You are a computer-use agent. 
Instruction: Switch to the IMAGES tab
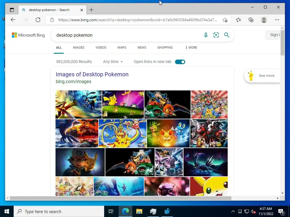[x=78, y=47]
